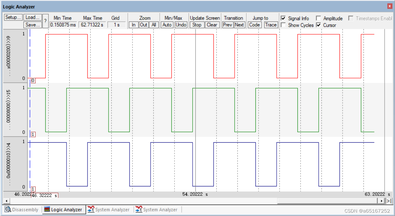
Task: Click the question mark help button
Action: point(45,21)
